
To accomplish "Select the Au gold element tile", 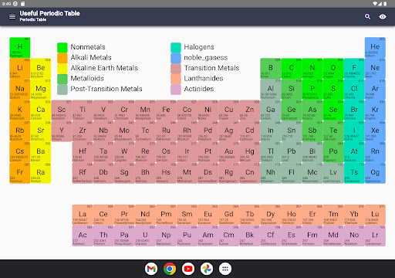I will click(228, 152).
